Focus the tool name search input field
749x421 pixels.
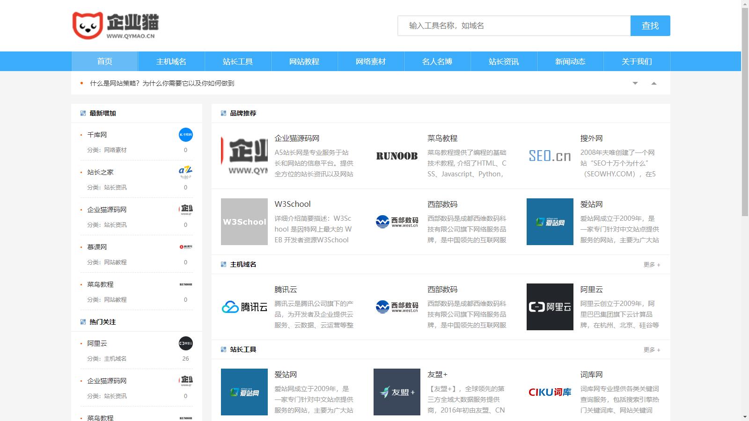point(514,26)
